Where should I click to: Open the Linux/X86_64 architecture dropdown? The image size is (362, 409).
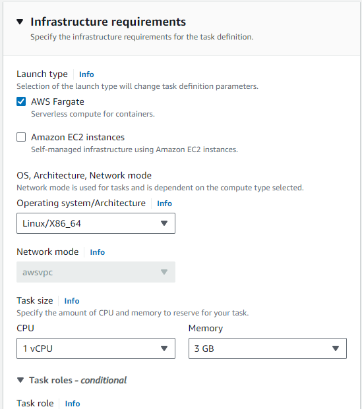(96, 223)
